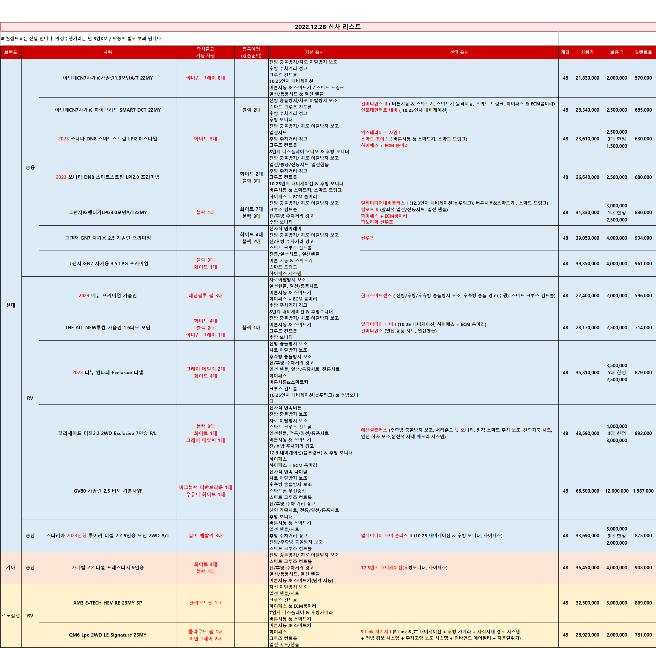
Task: Select '그랜저 GN7 자가용 3.5 LPG 프리미엄'
Action: point(108,263)
